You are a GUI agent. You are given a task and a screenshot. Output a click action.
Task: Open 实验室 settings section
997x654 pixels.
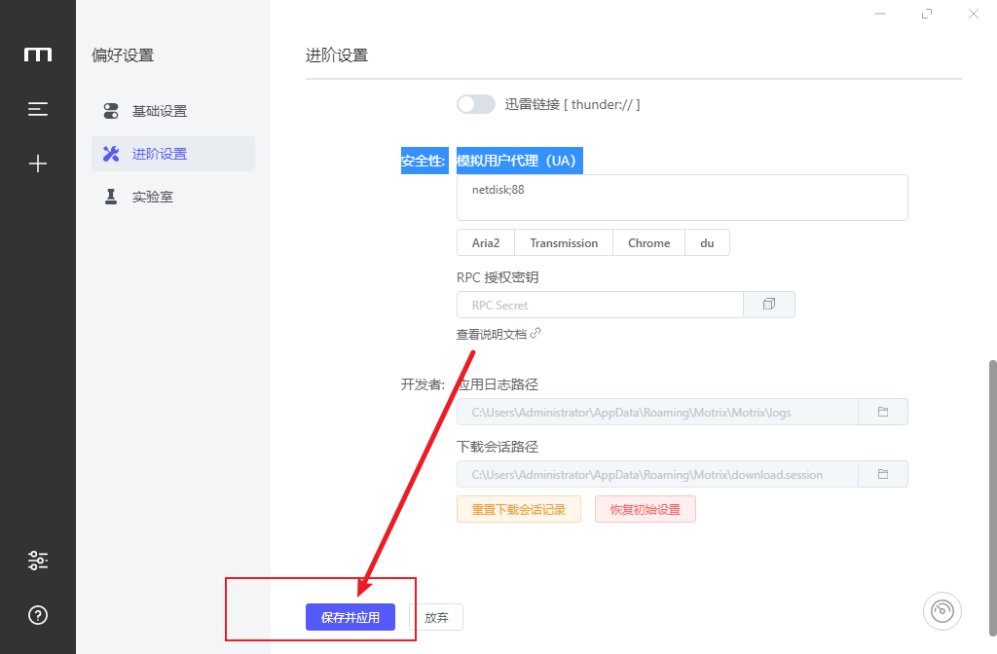coord(153,197)
